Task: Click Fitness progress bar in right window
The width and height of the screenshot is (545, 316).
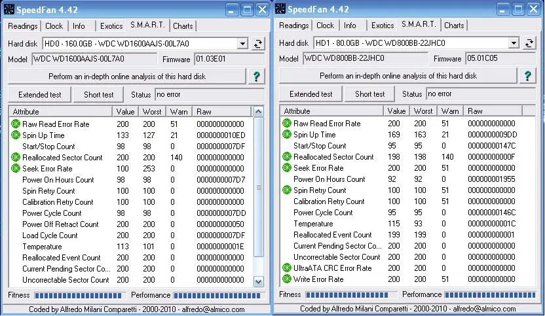Action: point(350,295)
